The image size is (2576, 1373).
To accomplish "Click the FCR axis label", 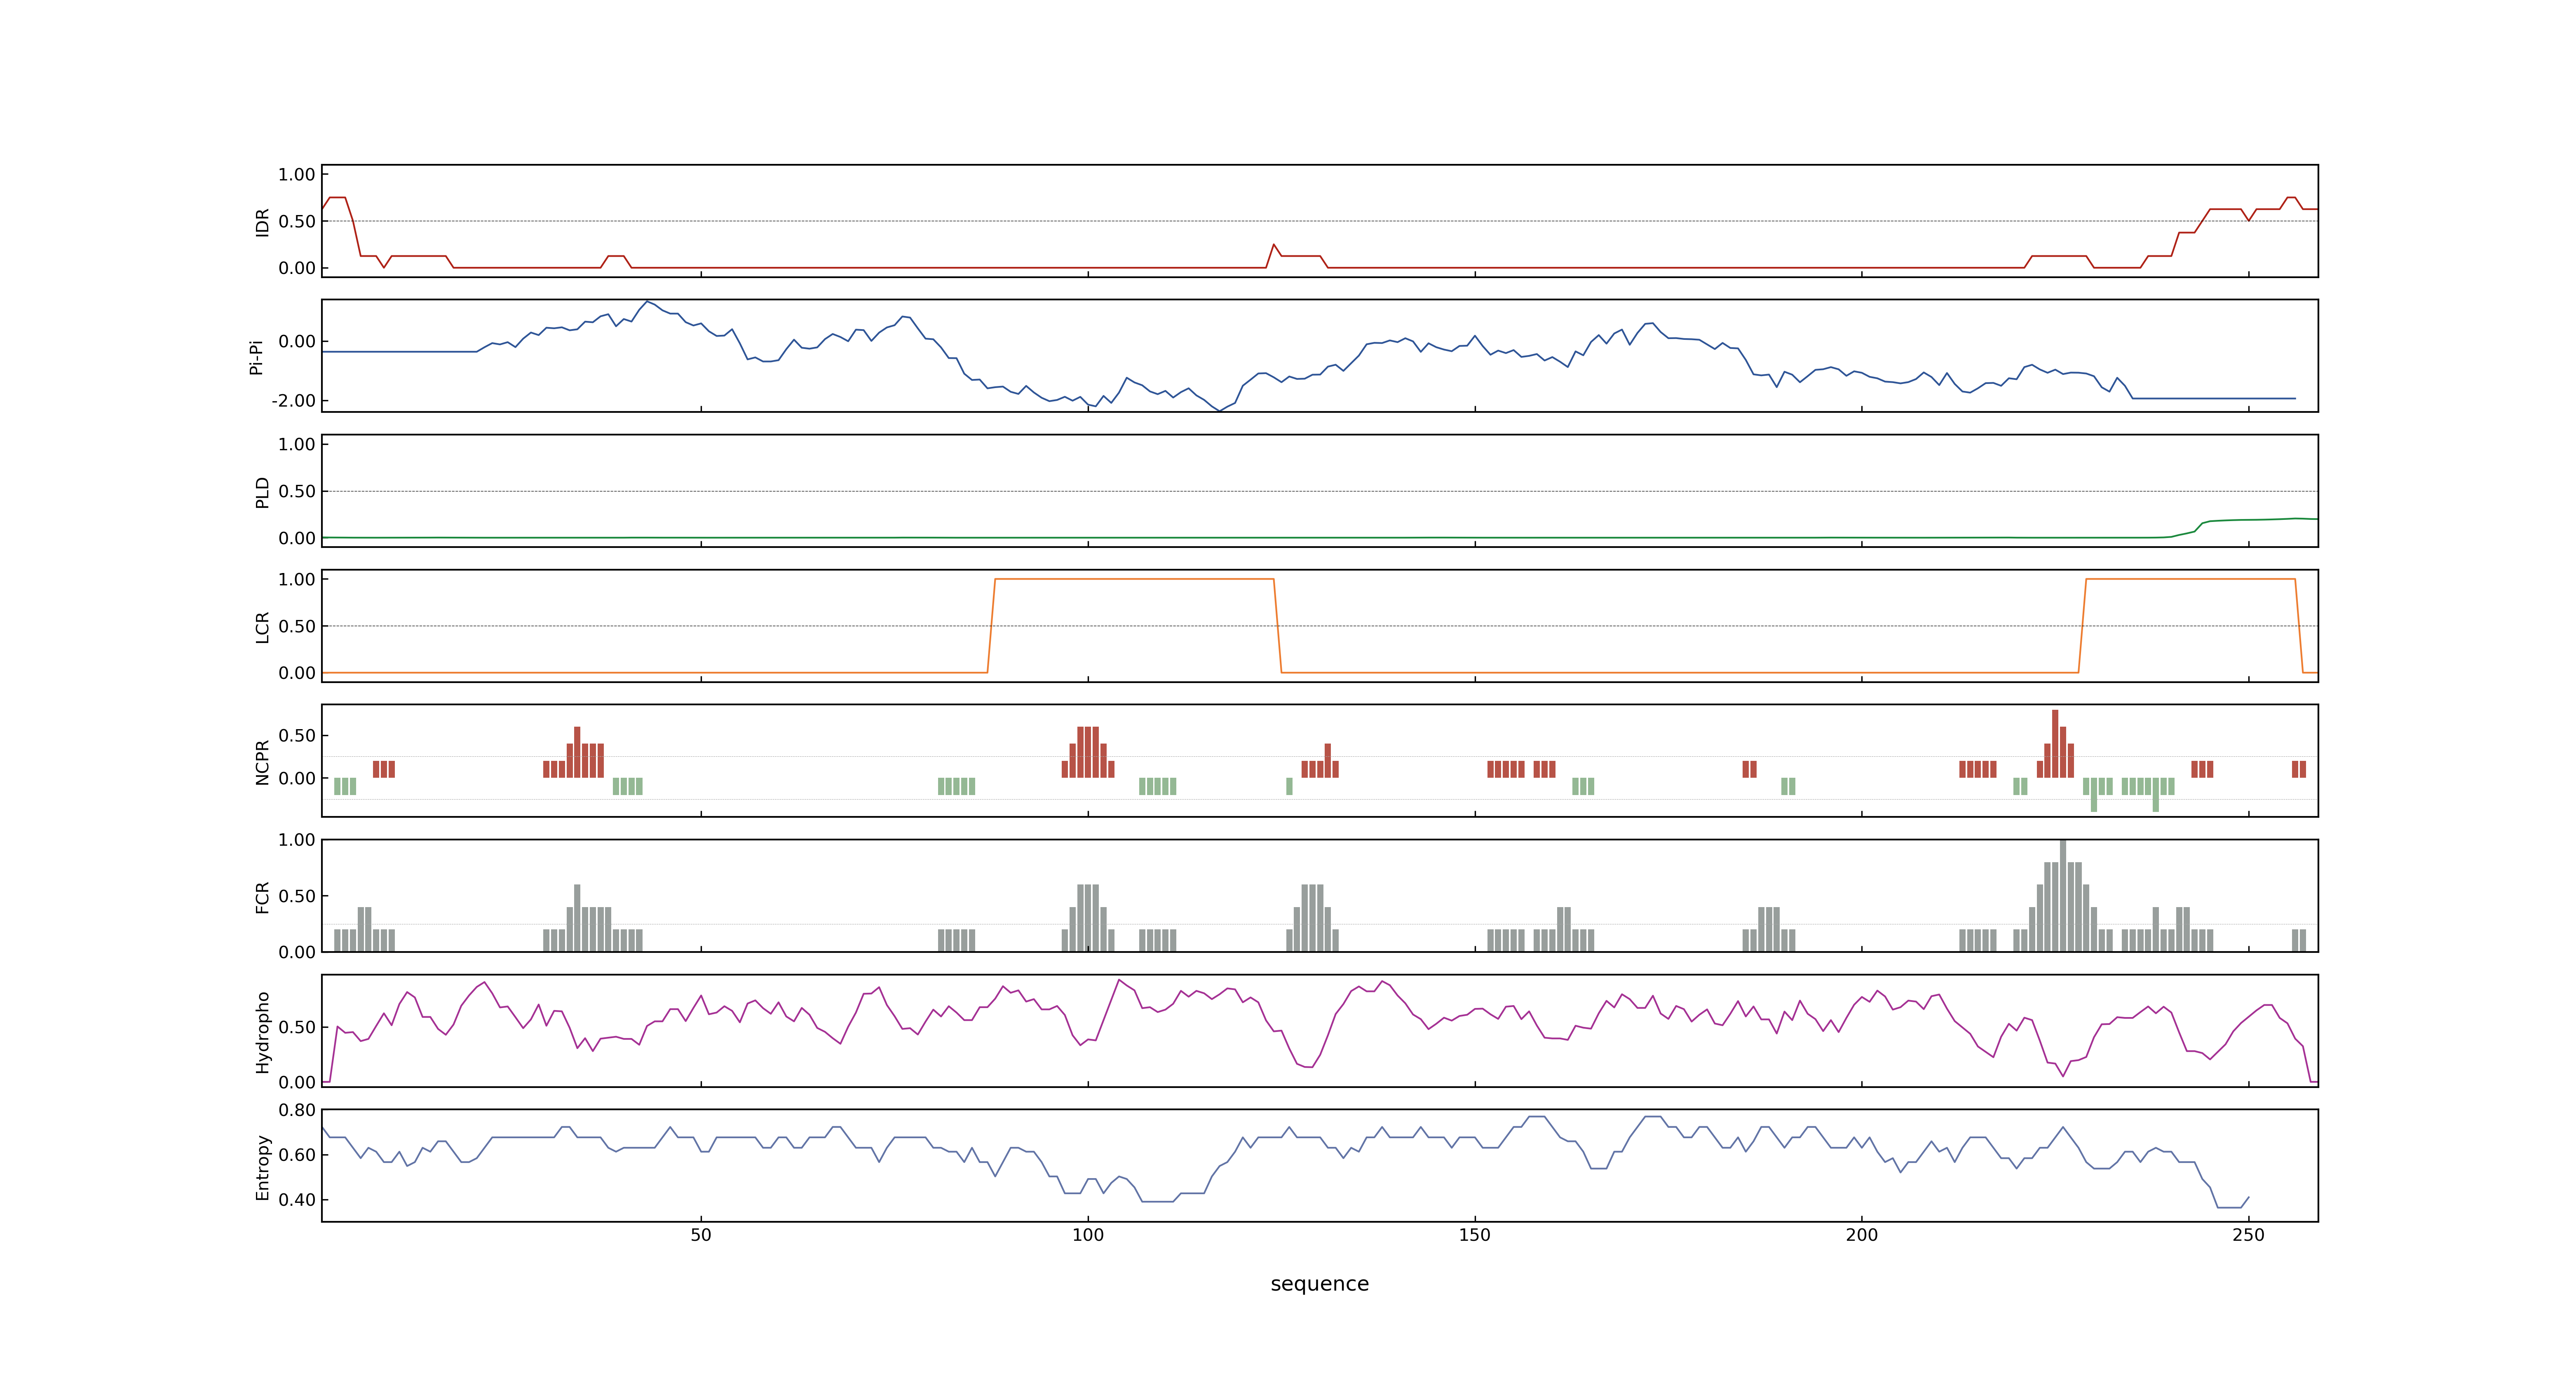I will (263, 896).
